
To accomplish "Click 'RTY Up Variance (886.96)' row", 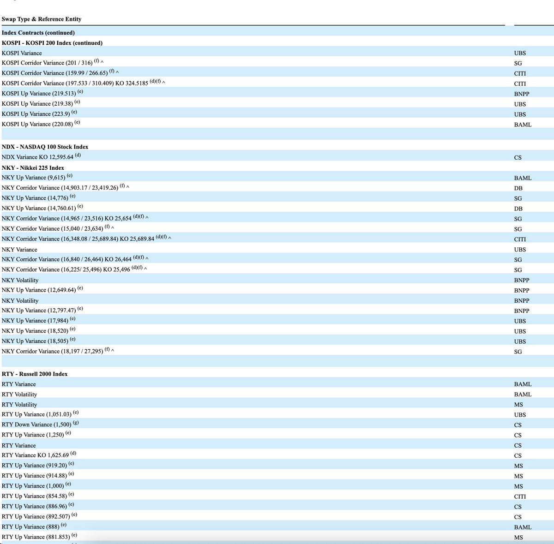I will click(x=277, y=506).
